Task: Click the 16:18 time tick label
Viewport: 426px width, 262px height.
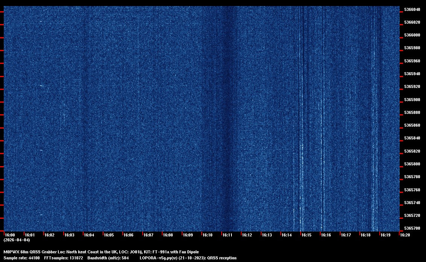Action: pyautogui.click(x=365, y=235)
